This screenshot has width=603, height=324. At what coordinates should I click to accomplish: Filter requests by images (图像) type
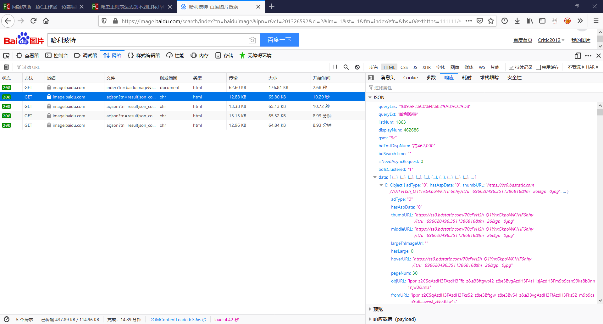[455, 67]
